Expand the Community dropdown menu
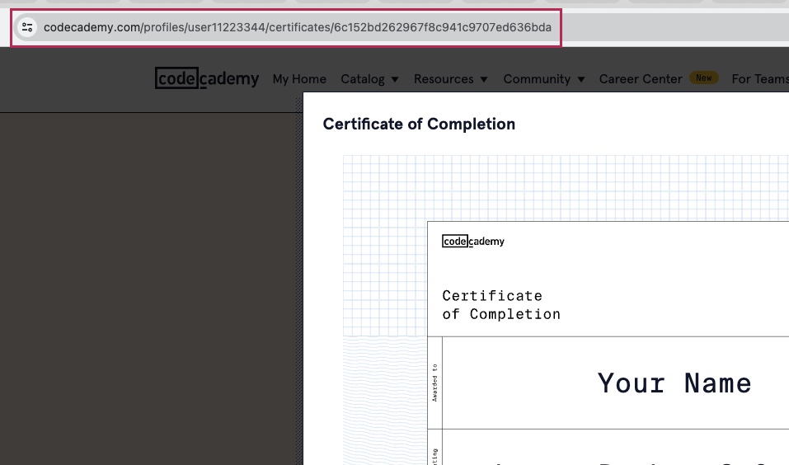789x465 pixels. (x=544, y=79)
